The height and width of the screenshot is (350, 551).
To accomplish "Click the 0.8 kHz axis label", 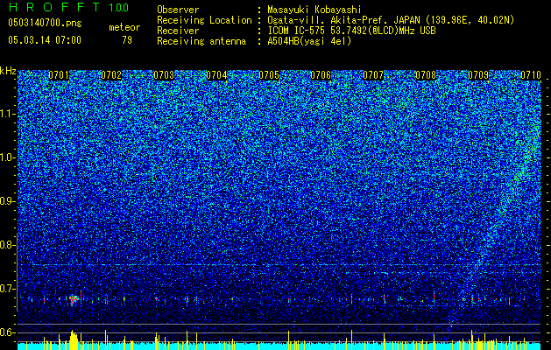I will (8, 245).
